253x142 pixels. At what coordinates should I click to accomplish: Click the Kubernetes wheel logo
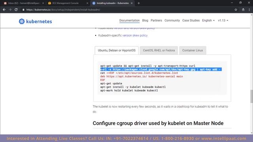click(22, 21)
